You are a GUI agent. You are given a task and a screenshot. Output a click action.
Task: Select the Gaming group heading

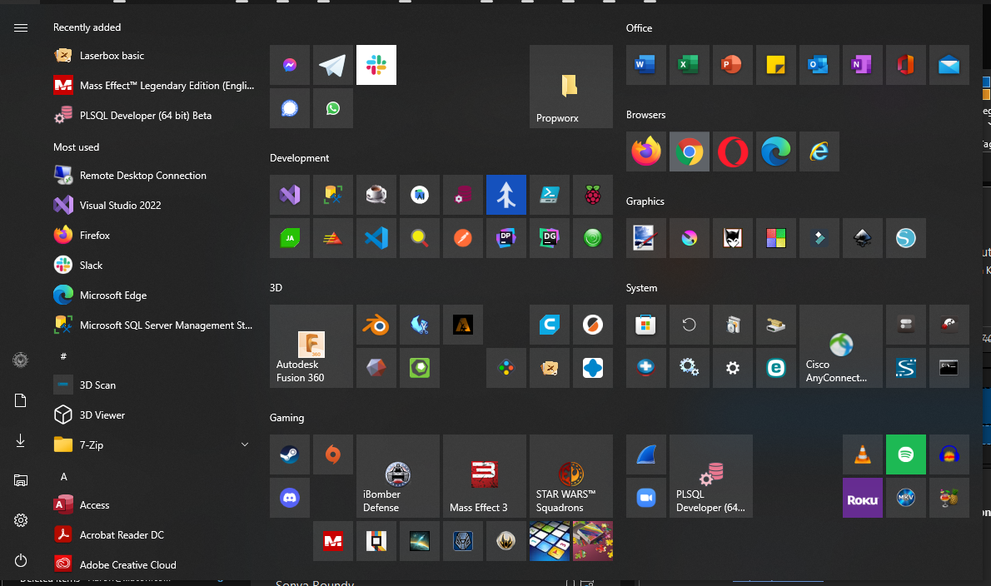(x=287, y=417)
